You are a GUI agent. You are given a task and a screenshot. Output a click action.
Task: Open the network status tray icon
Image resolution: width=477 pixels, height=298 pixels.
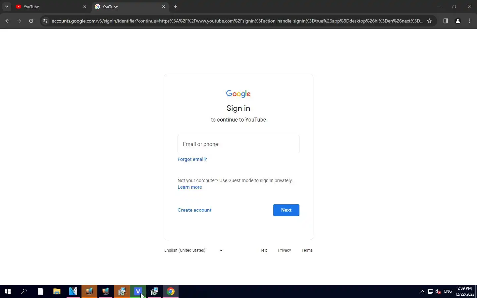pyautogui.click(x=430, y=291)
